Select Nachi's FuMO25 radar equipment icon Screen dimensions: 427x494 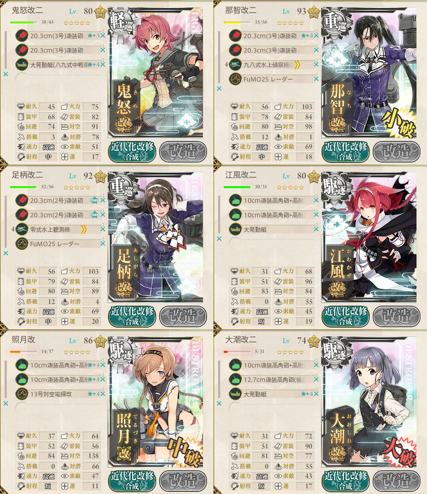[235, 79]
